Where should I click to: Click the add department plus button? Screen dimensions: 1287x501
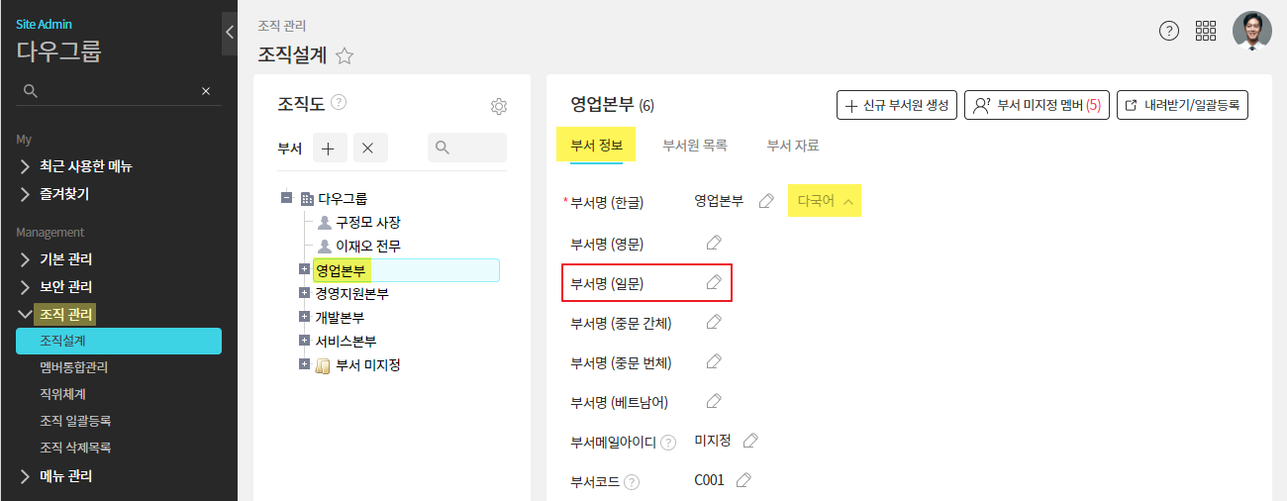tap(329, 148)
